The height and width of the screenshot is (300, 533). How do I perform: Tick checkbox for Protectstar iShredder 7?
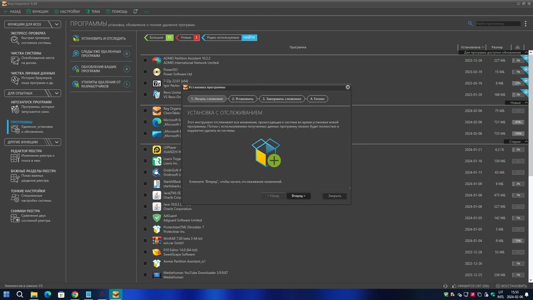(145, 229)
